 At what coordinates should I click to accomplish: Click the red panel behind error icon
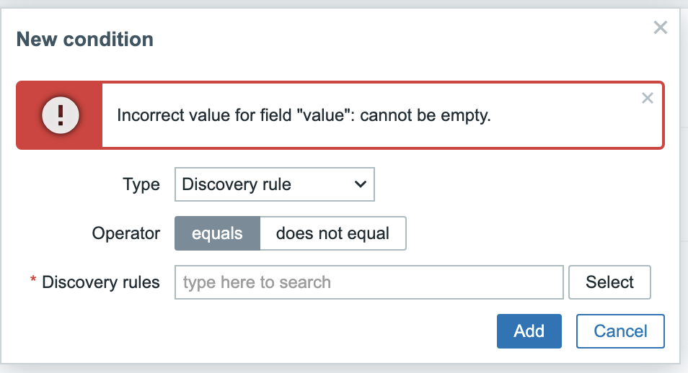coord(59,115)
